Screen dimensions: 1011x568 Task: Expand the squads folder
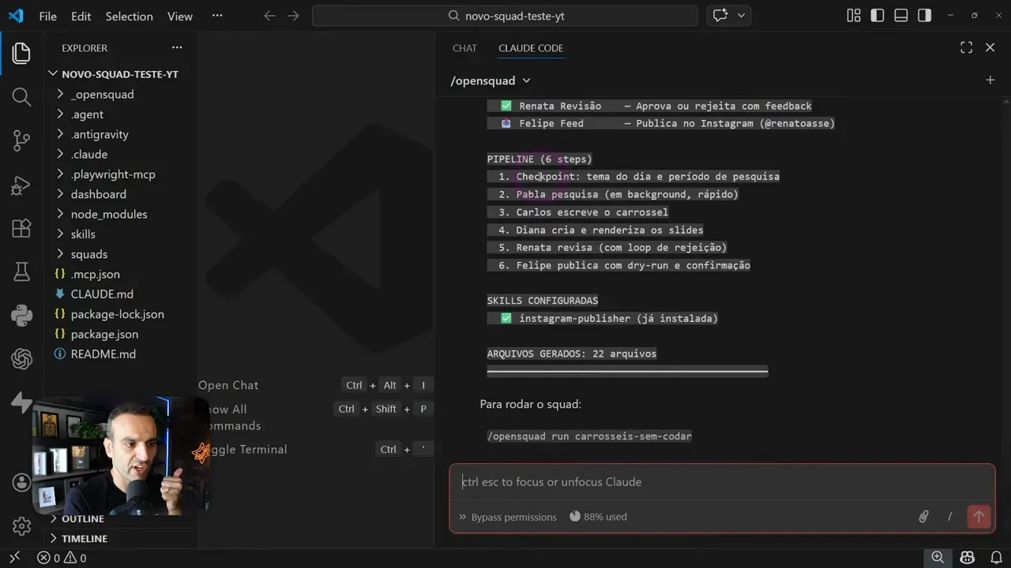(x=88, y=254)
